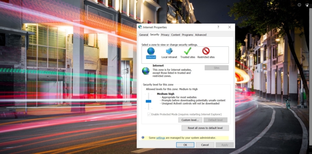Select the Internet zone globe icon
Image resolution: width=312 pixels, height=154 pixels.
(x=151, y=51)
